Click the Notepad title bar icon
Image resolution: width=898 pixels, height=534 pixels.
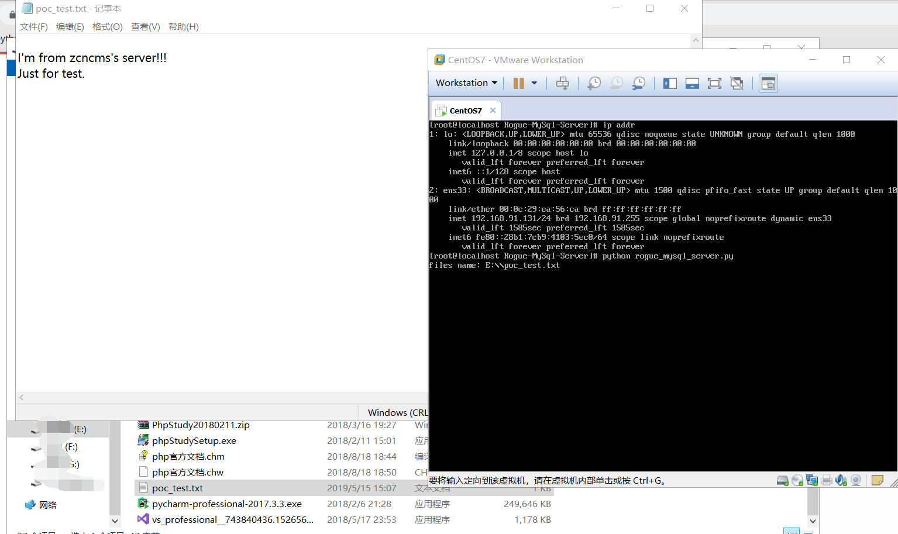[27, 8]
